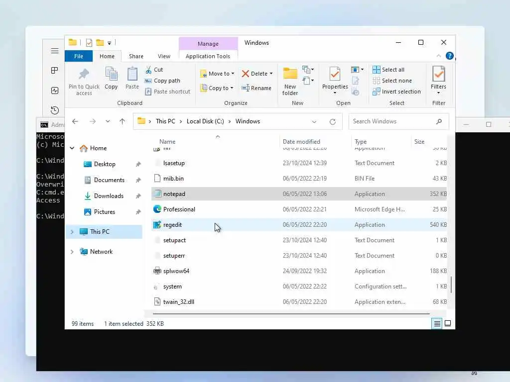Screen dimensions: 510x382
Task: Open the Move to dropdown
Action: coord(217,74)
